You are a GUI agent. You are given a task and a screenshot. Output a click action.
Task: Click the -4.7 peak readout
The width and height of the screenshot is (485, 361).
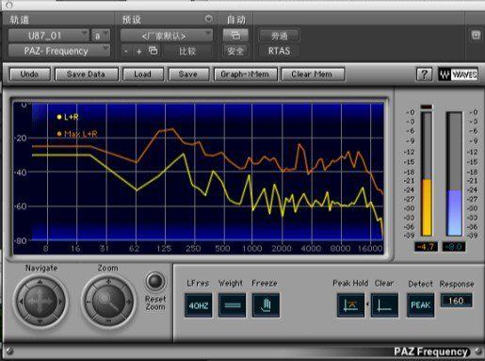tap(426, 247)
